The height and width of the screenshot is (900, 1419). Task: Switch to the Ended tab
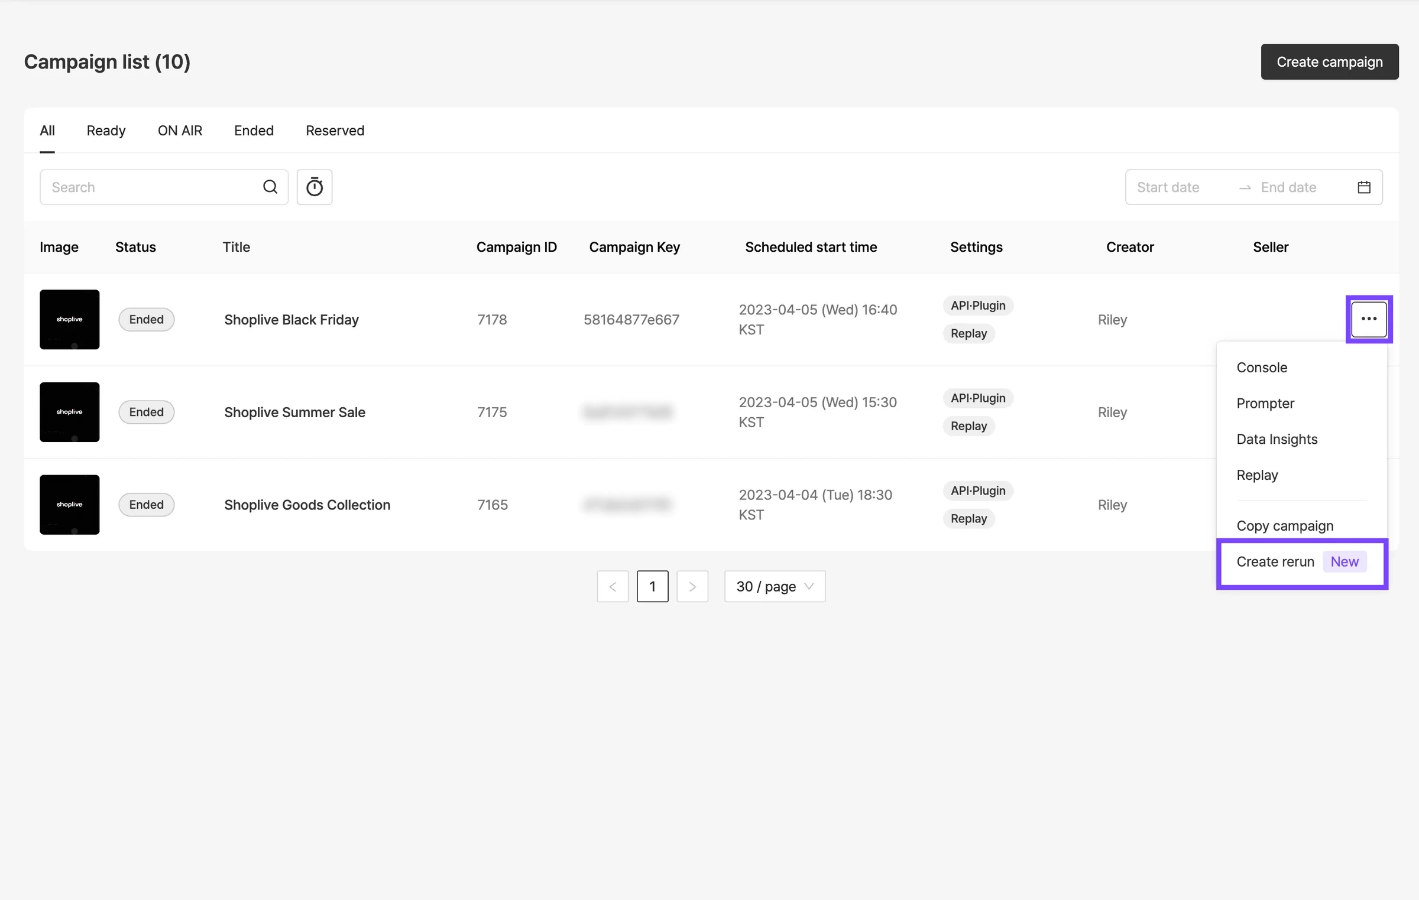[254, 130]
